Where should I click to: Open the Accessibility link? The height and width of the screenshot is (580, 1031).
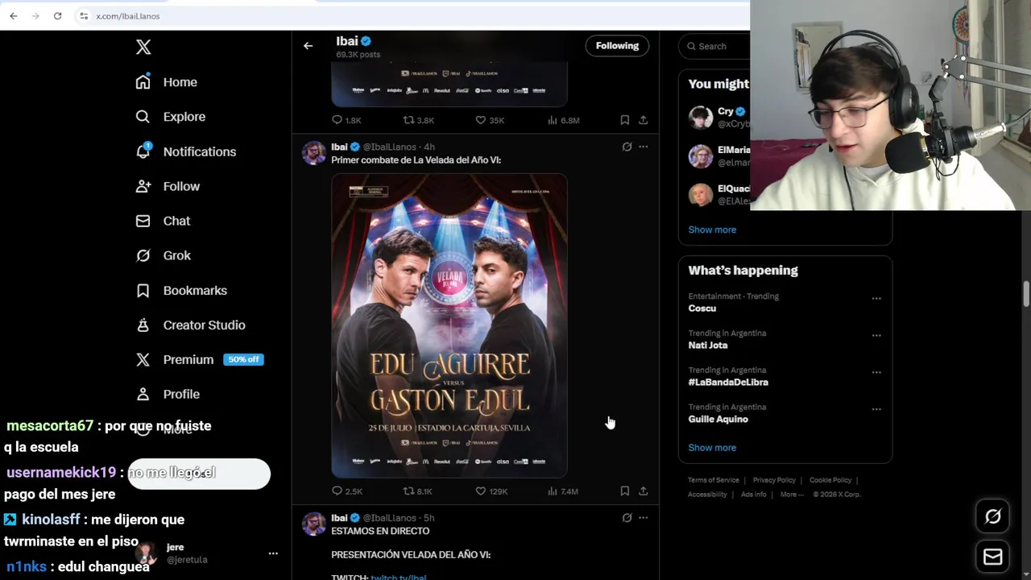click(707, 495)
